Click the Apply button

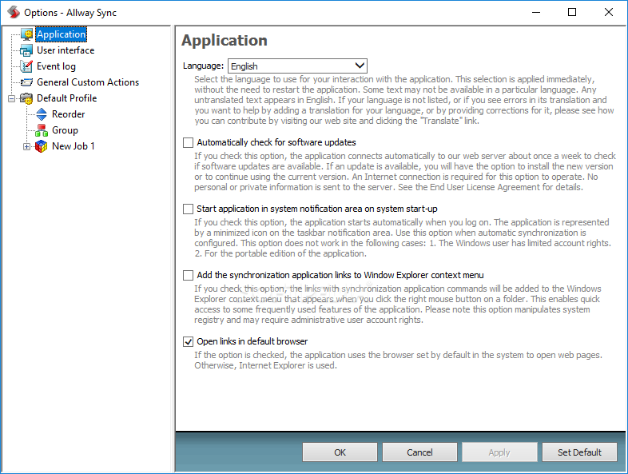499,452
